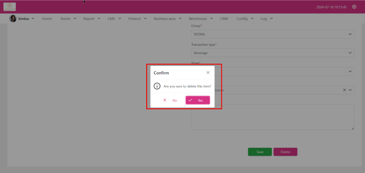Click into the large notes text area
Viewport: 365px width, 173px height.
click(x=272, y=117)
